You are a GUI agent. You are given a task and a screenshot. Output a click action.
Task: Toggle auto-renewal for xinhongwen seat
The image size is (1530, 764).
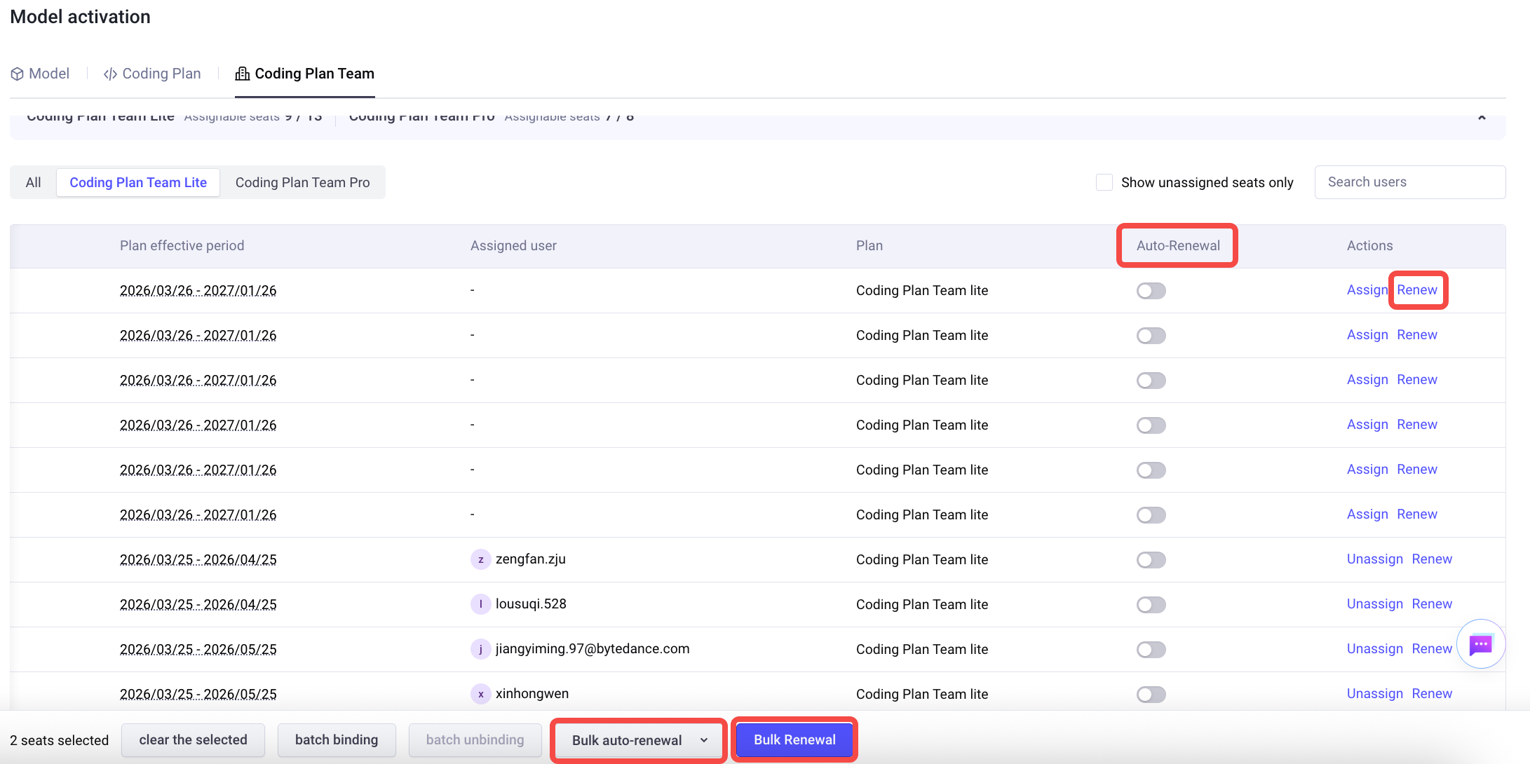[1151, 694]
